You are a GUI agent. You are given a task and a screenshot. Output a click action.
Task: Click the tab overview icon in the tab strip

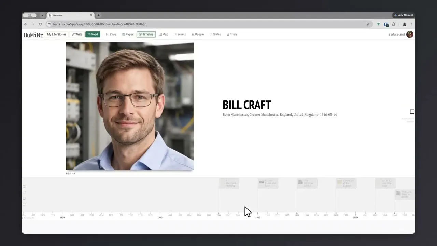[30, 15]
